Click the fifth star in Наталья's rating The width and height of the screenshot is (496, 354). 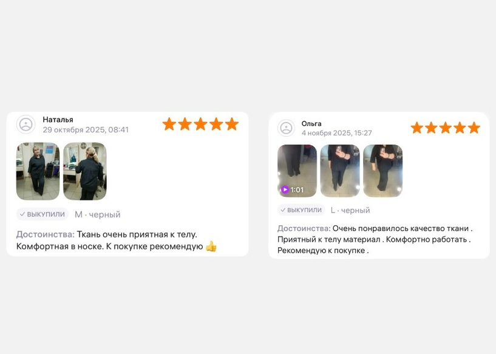point(232,124)
